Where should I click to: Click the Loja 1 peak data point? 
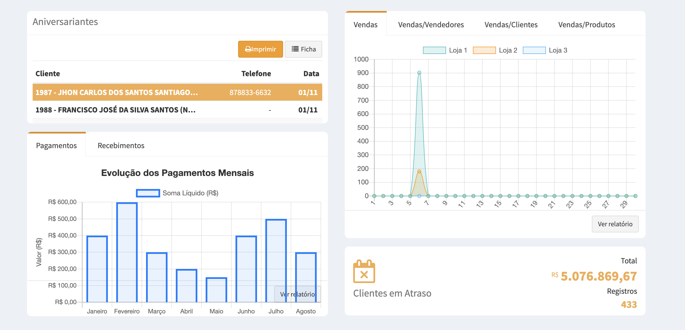click(x=419, y=73)
